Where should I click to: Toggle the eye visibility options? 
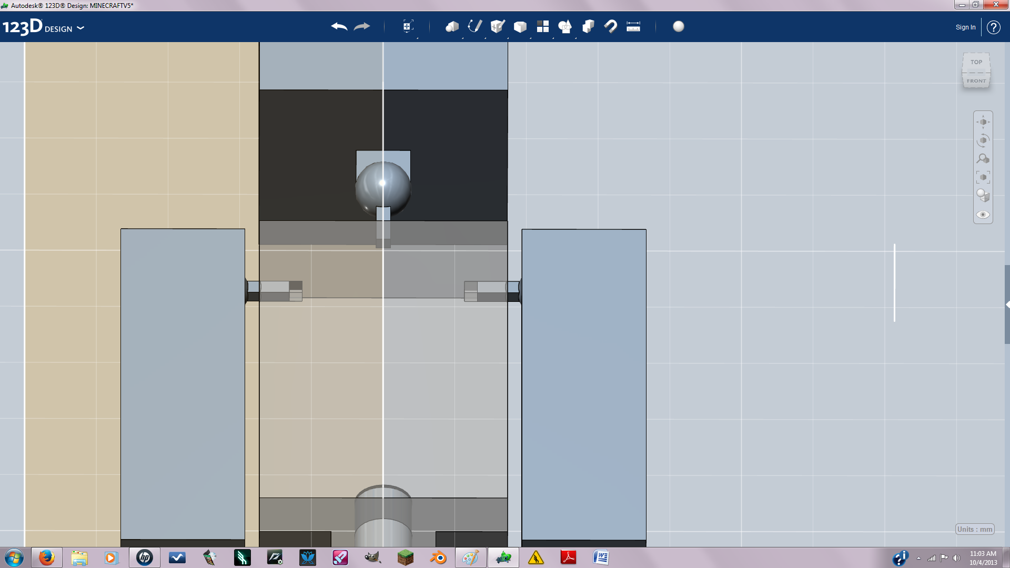click(983, 215)
